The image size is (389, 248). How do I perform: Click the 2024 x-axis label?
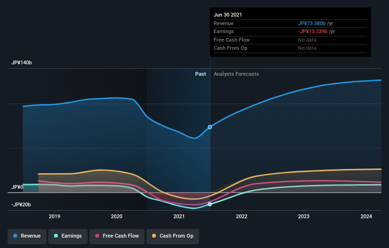click(366, 217)
